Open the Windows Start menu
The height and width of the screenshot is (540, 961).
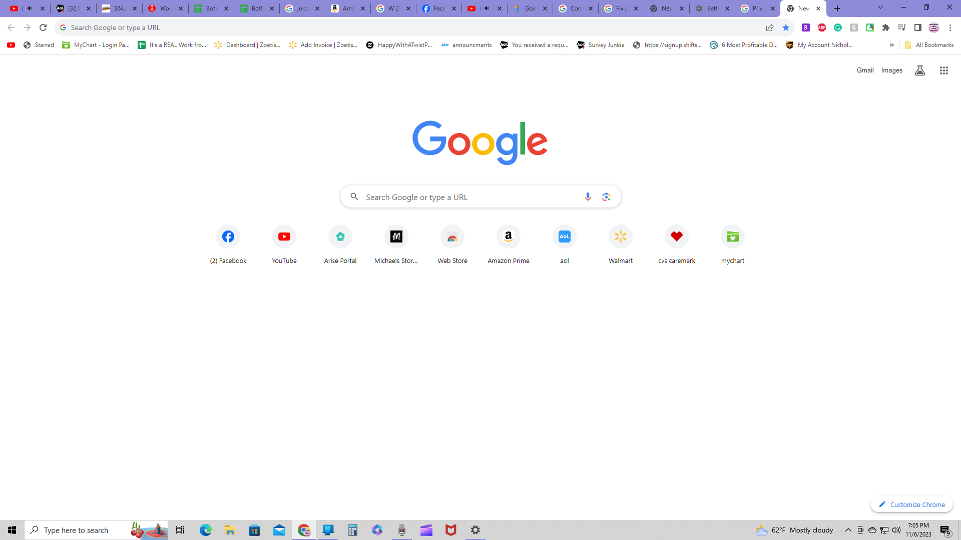[x=12, y=530]
